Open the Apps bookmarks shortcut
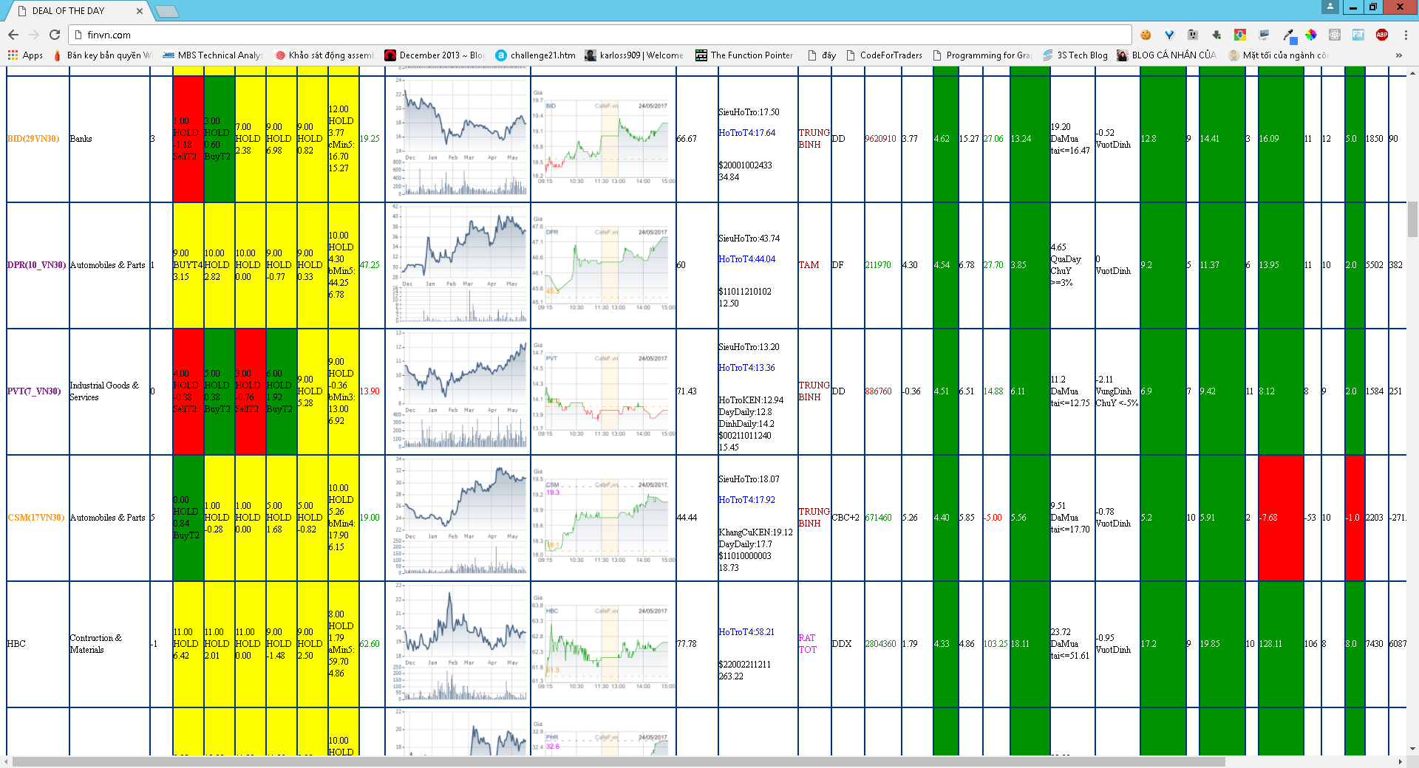The image size is (1419, 768). 25,55
